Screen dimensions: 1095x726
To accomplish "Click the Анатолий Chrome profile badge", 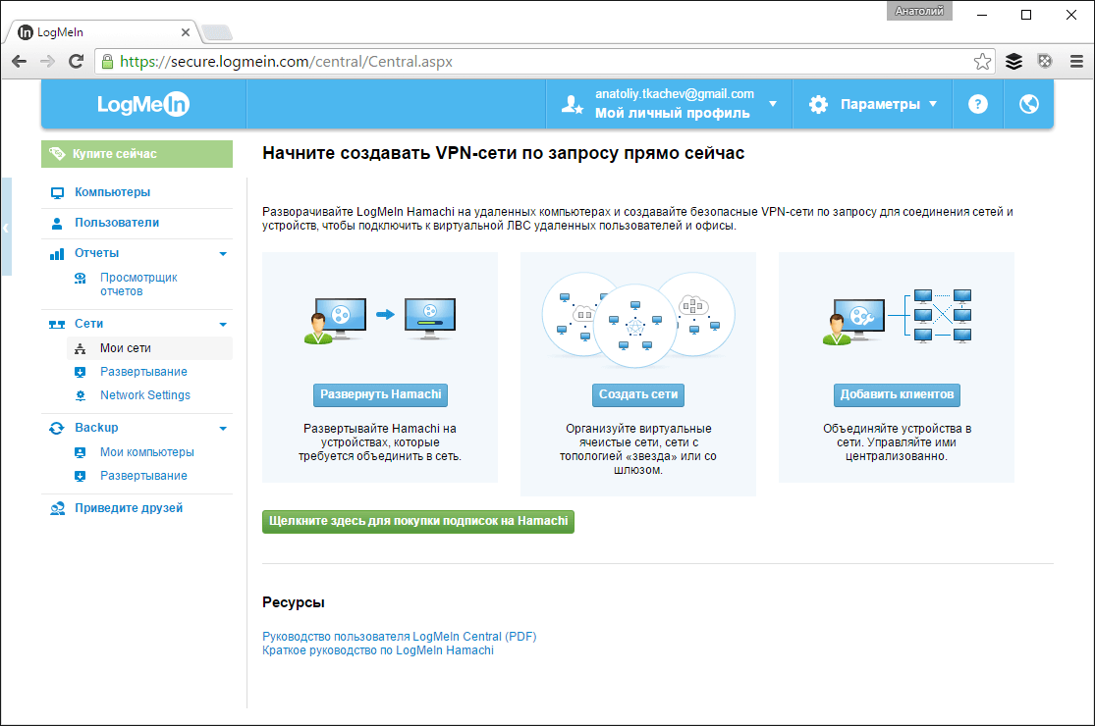I will [919, 11].
